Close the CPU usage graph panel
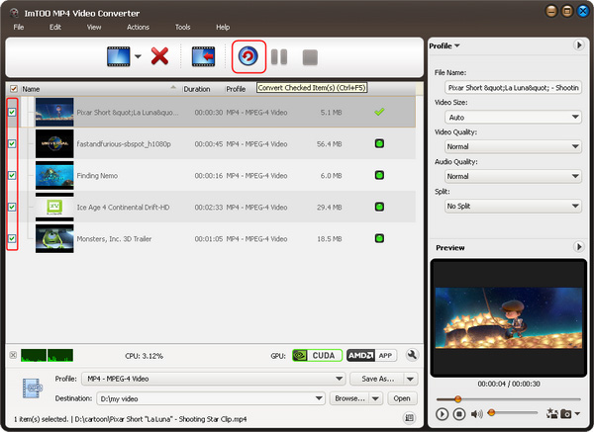The image size is (594, 432). (x=13, y=355)
